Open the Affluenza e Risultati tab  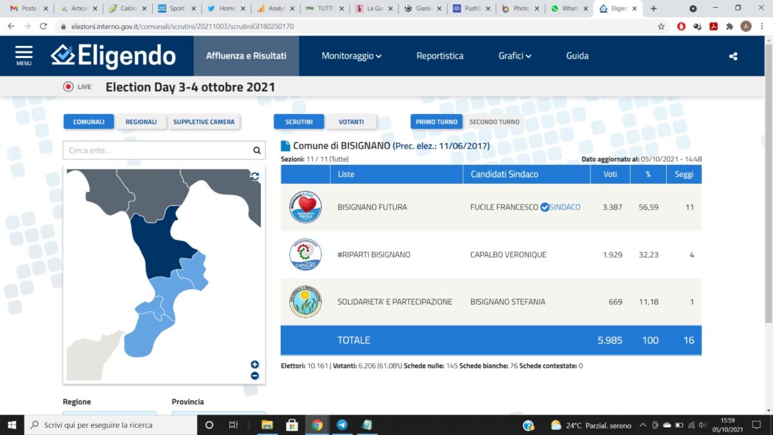pyautogui.click(x=246, y=56)
